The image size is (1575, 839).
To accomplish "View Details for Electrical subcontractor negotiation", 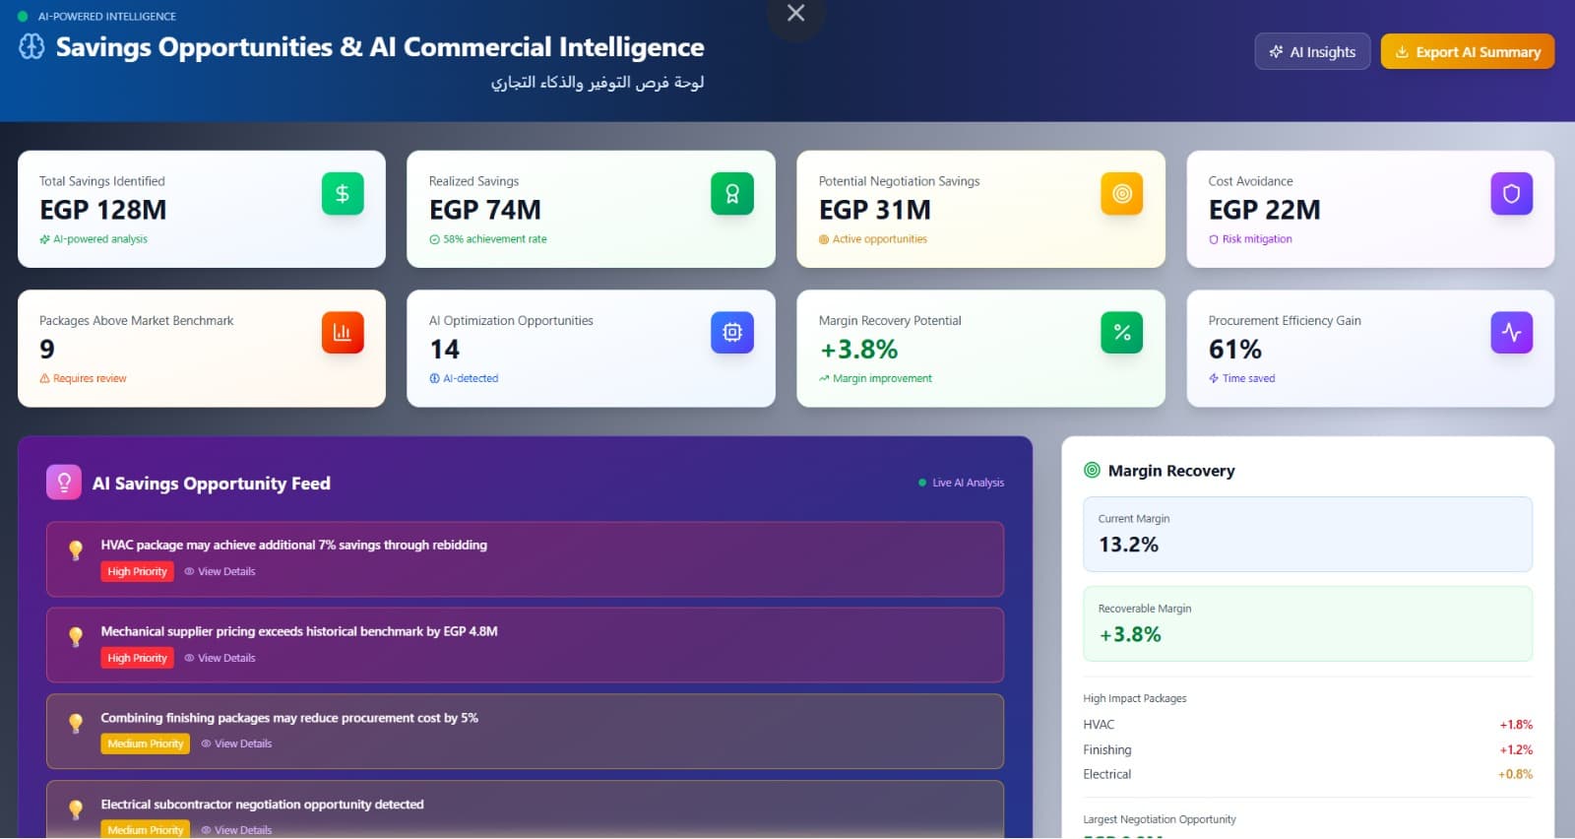I will point(236,830).
